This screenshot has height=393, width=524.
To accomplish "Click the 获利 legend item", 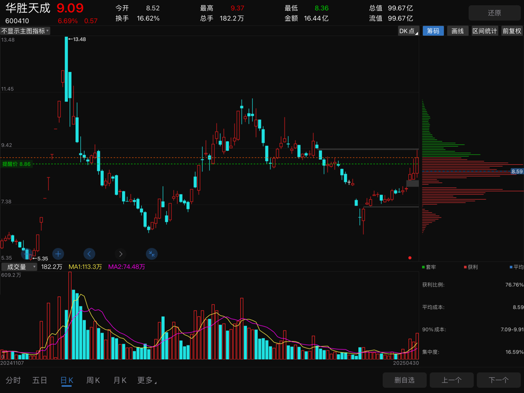I will [471, 267].
